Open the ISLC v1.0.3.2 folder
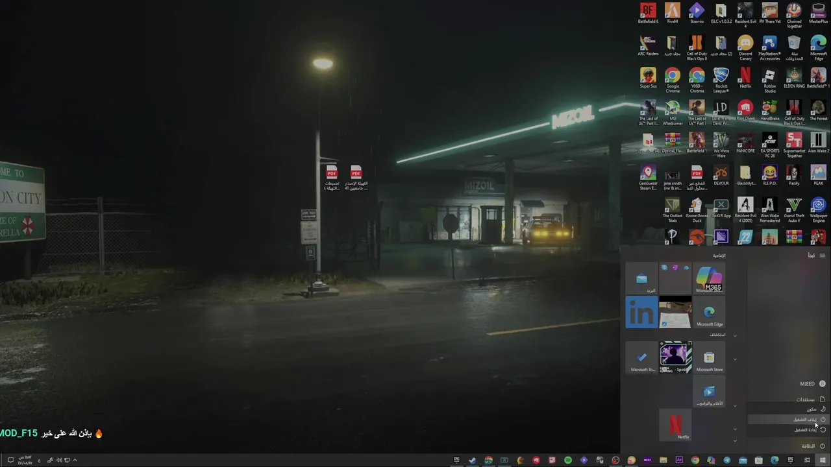 pos(721,13)
